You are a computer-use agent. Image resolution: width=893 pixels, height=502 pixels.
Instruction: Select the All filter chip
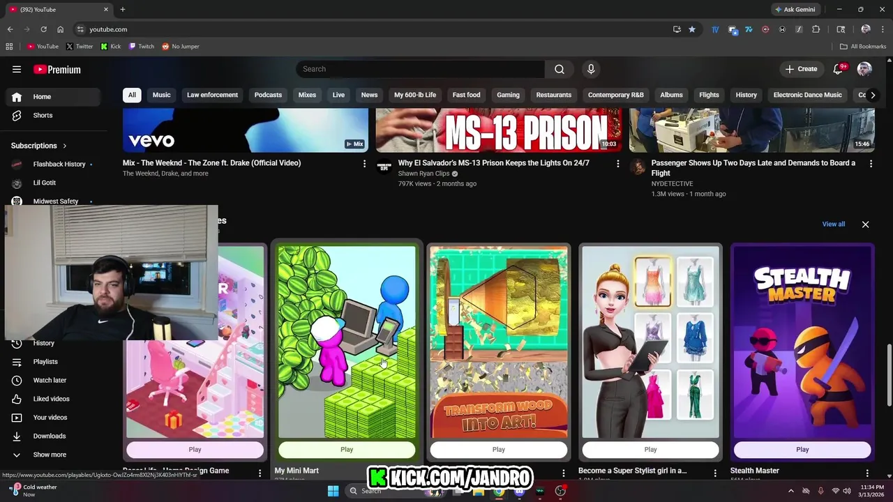[x=132, y=95]
